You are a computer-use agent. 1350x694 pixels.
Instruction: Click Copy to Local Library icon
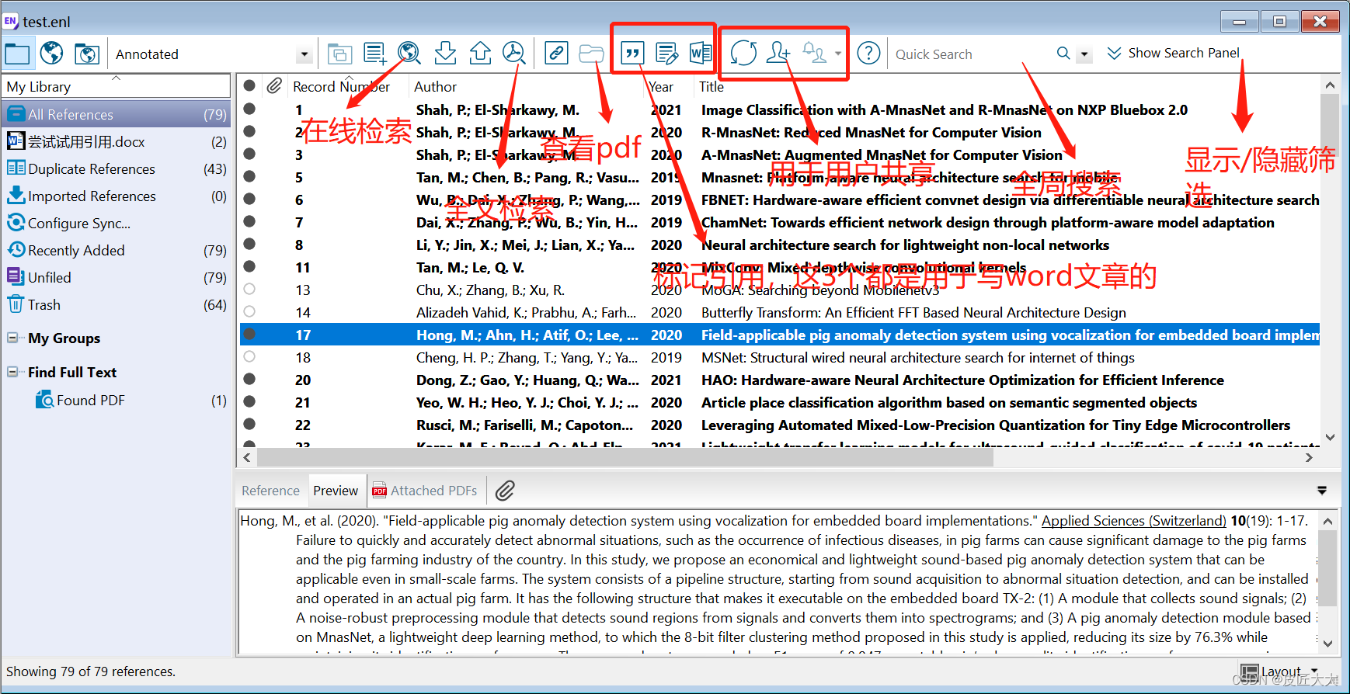[x=339, y=54]
